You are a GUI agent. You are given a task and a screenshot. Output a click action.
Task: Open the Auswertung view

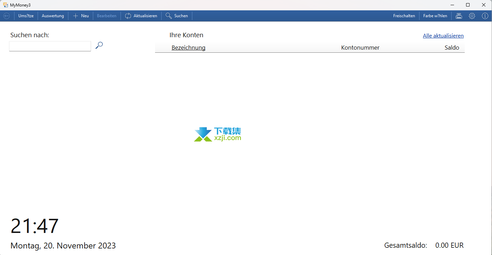click(53, 16)
